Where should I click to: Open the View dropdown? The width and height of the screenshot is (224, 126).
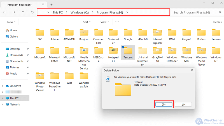(104, 22)
